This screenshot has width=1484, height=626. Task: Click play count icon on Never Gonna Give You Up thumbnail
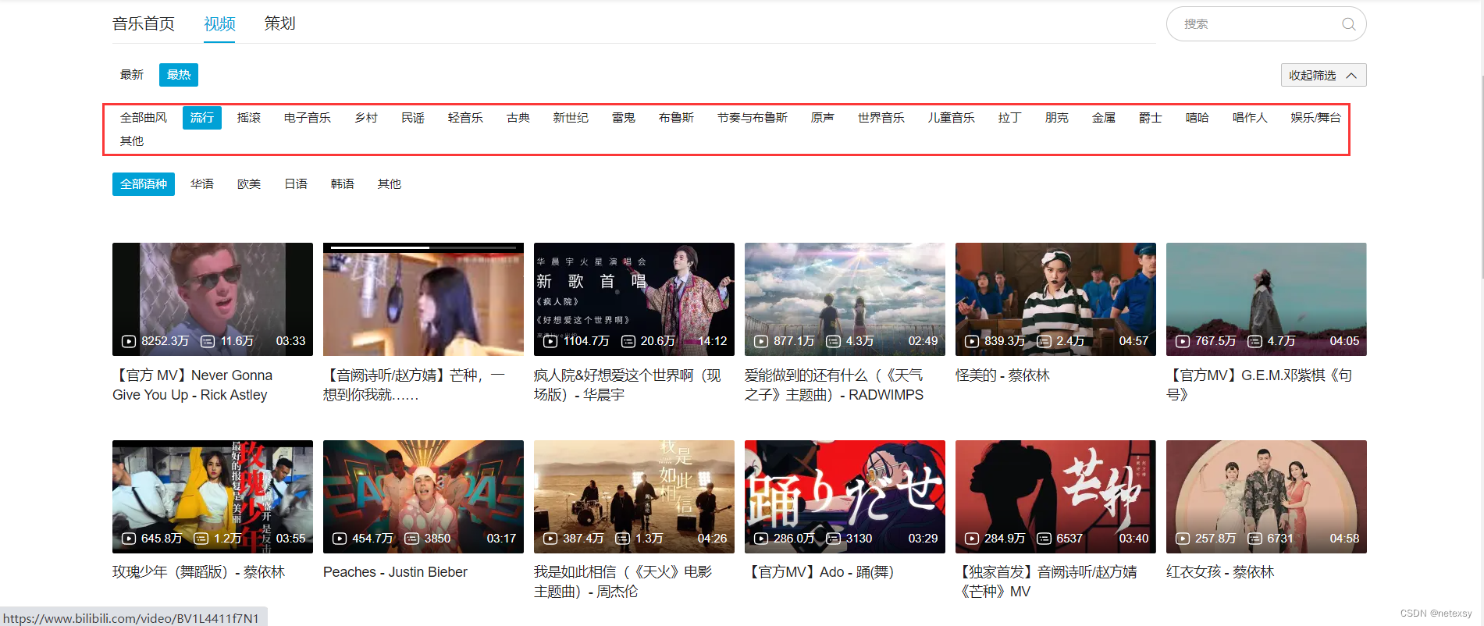[129, 341]
